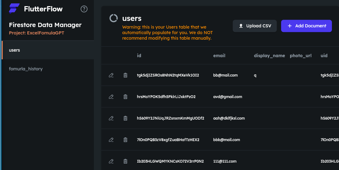Edit the bb@mail.com user row
The height and width of the screenshot is (170, 339).
pos(111,75)
